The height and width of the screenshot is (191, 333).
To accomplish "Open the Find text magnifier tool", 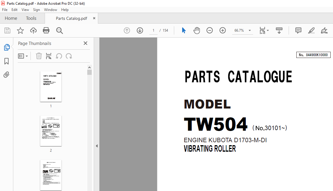I will click(59, 30).
